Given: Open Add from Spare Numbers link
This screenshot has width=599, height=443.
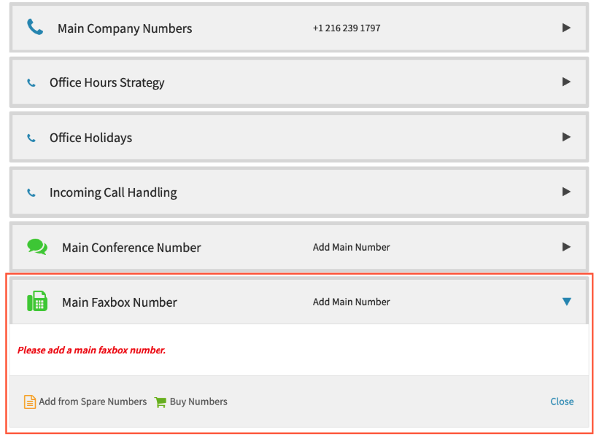Looking at the screenshot, I should (x=93, y=401).
